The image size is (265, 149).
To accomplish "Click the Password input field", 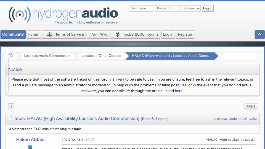I will point(168,8).
